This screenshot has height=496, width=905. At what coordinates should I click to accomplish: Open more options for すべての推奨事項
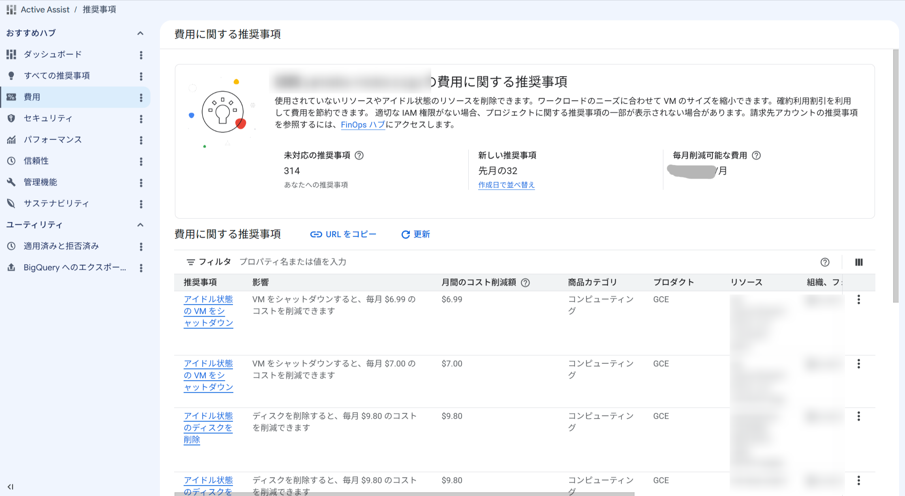[x=141, y=76]
